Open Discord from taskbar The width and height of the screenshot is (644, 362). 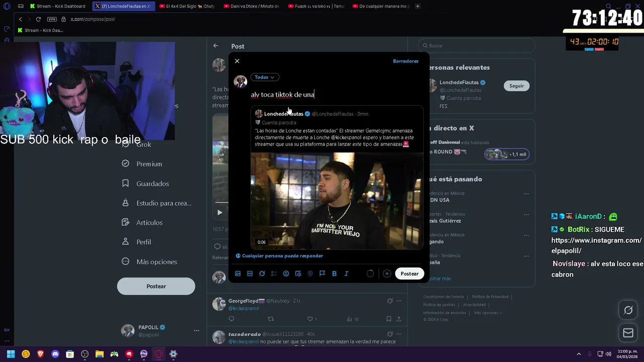(55, 354)
